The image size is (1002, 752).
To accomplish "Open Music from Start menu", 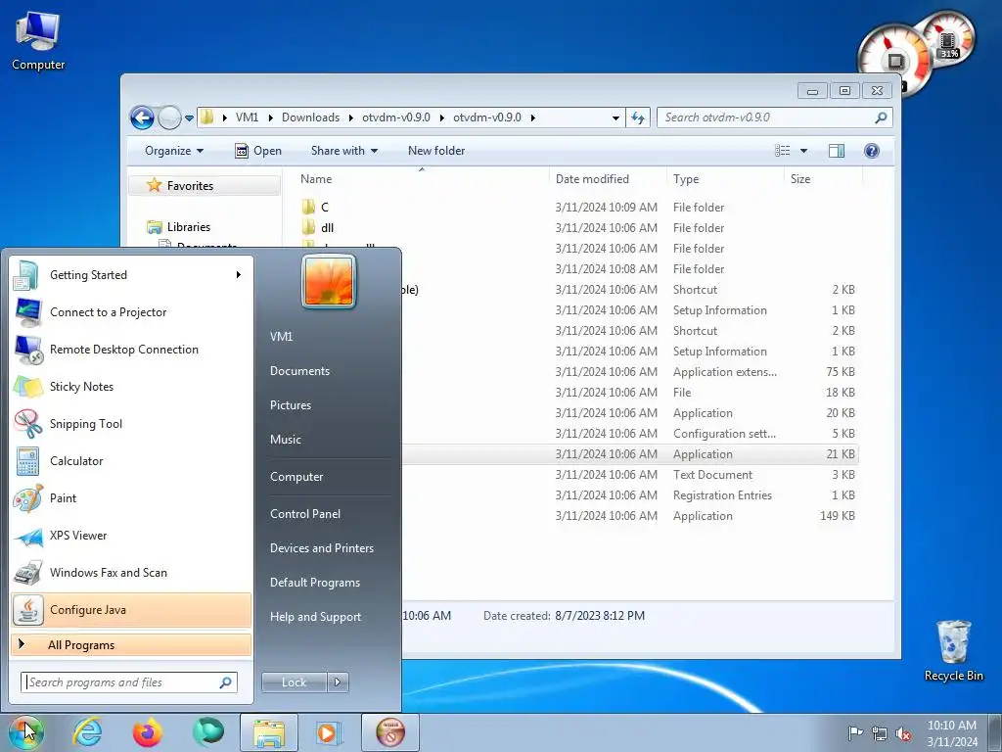I will (285, 440).
